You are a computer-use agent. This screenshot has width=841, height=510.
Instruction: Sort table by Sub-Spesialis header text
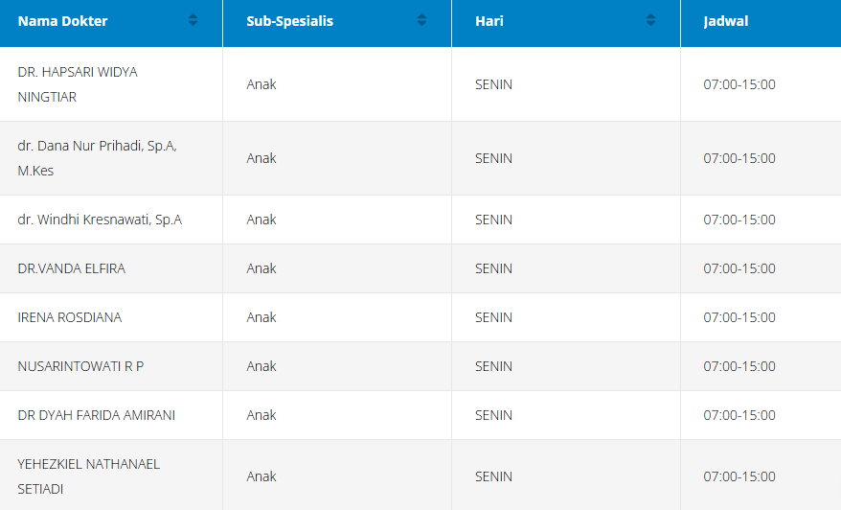289,21
